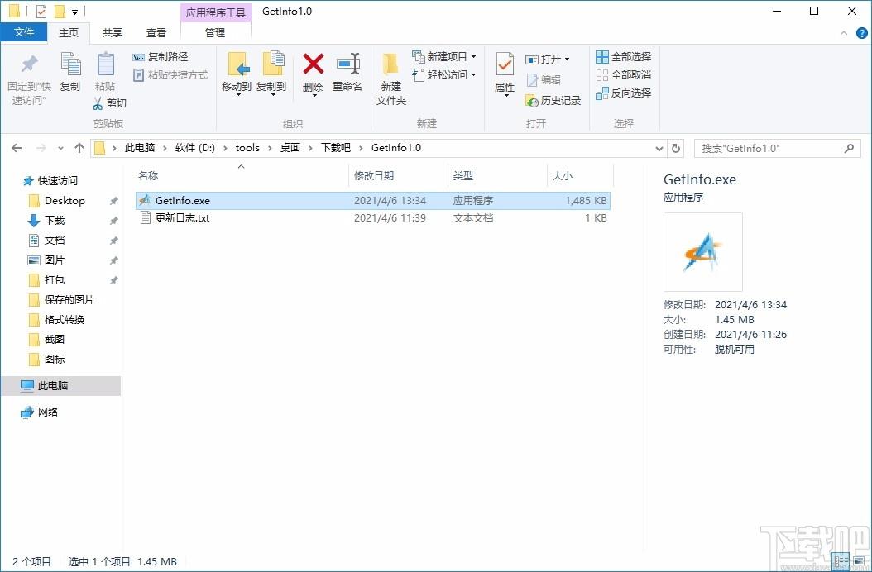Sort by the Name (名称) column header
This screenshot has width=872, height=572.
pos(242,176)
